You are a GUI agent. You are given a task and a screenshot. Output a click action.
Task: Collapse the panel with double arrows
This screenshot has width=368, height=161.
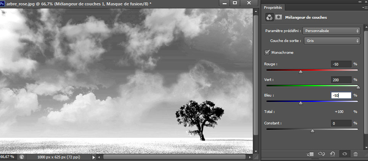click(360, 2)
